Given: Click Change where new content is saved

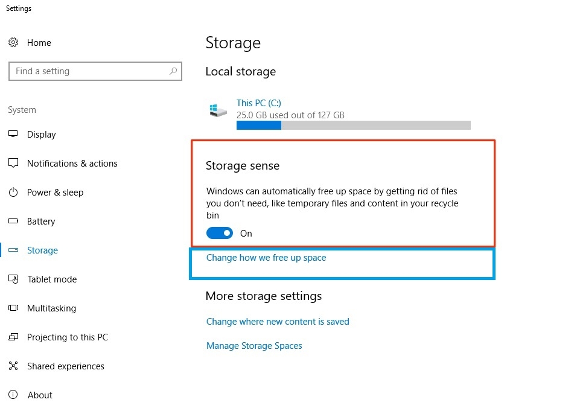Looking at the screenshot, I should click(278, 322).
